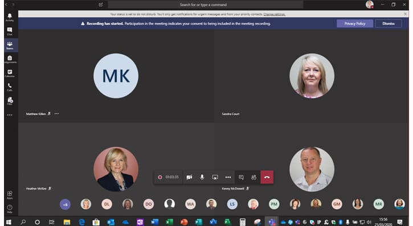The height and width of the screenshot is (226, 413).
Task: Open more actions in call toolbar
Action: click(x=228, y=177)
